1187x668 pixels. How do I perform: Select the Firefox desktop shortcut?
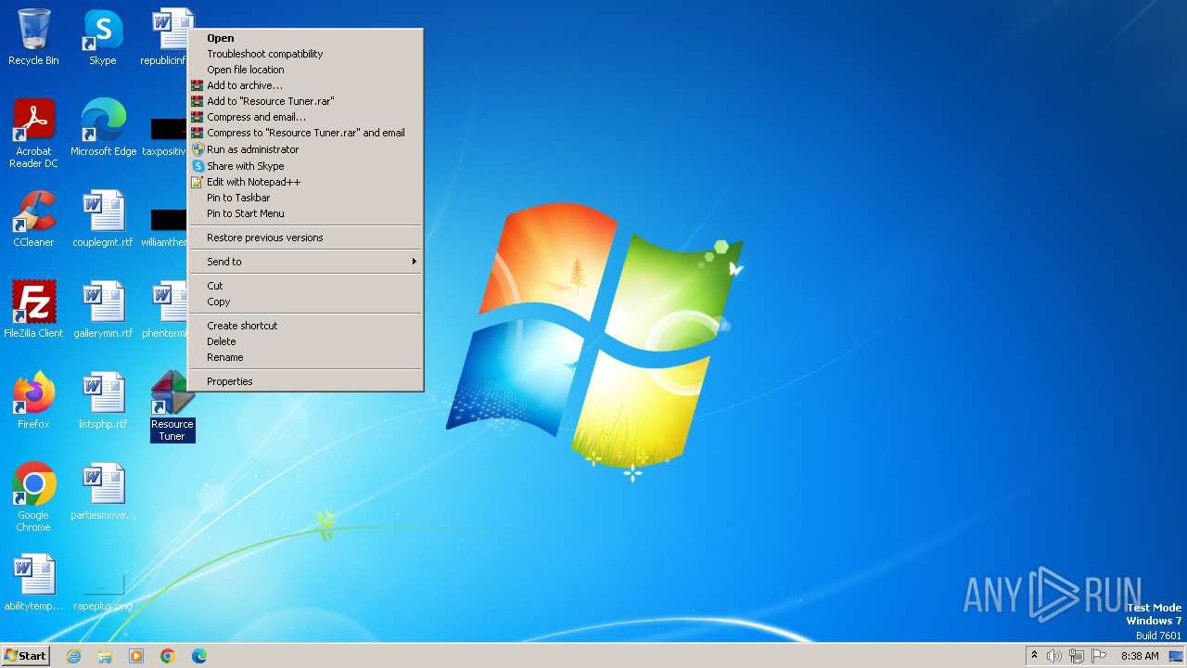33,401
